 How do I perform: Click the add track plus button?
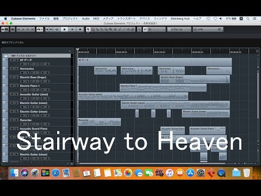pyautogui.click(x=70, y=51)
